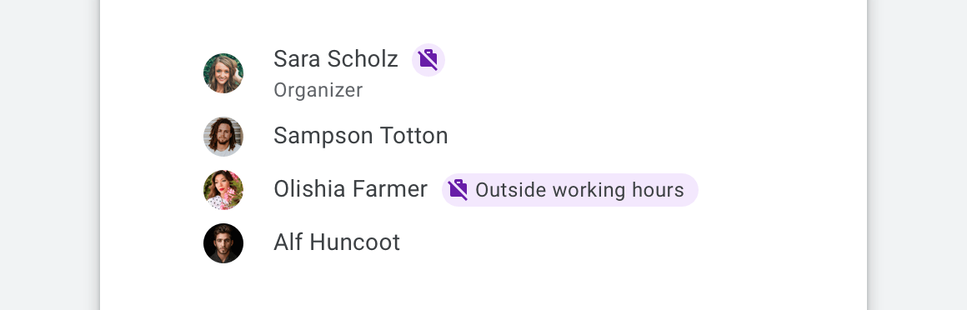This screenshot has height=310, width=967.
Task: Click the Organizer label under Sara Scholz
Action: tap(318, 90)
